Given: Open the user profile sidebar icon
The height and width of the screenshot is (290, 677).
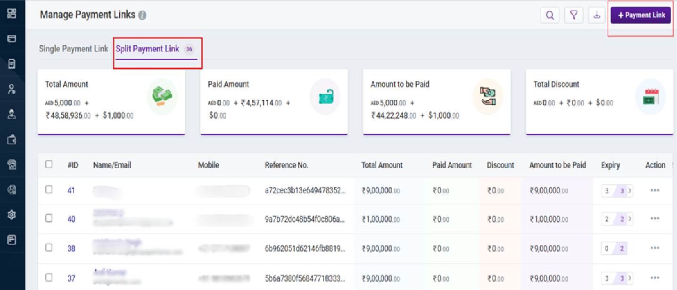Looking at the screenshot, I should (x=12, y=114).
